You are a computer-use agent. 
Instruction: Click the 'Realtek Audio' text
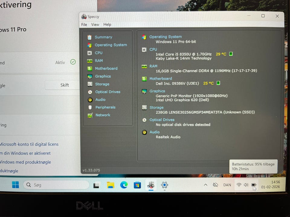pyautogui.click(x=168, y=137)
